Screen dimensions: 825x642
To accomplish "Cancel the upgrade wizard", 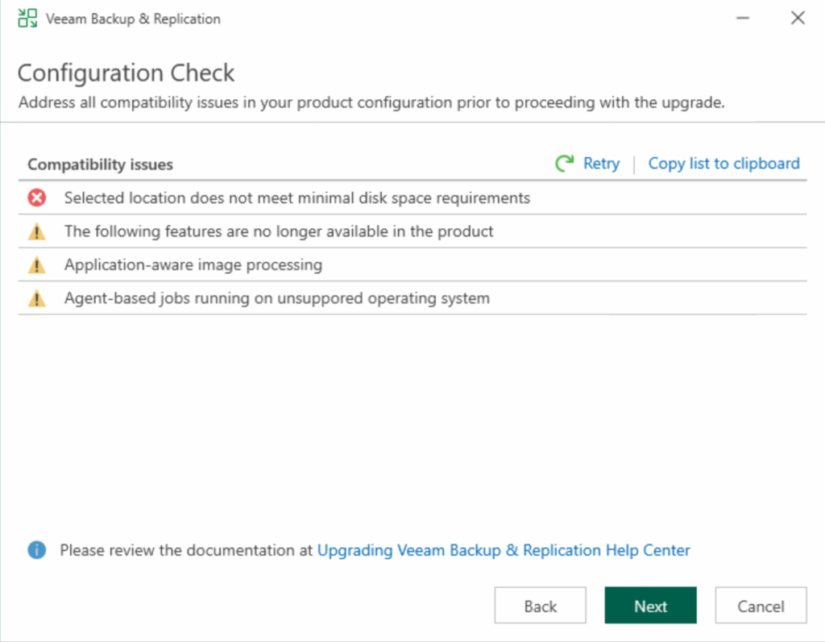I will click(761, 606).
